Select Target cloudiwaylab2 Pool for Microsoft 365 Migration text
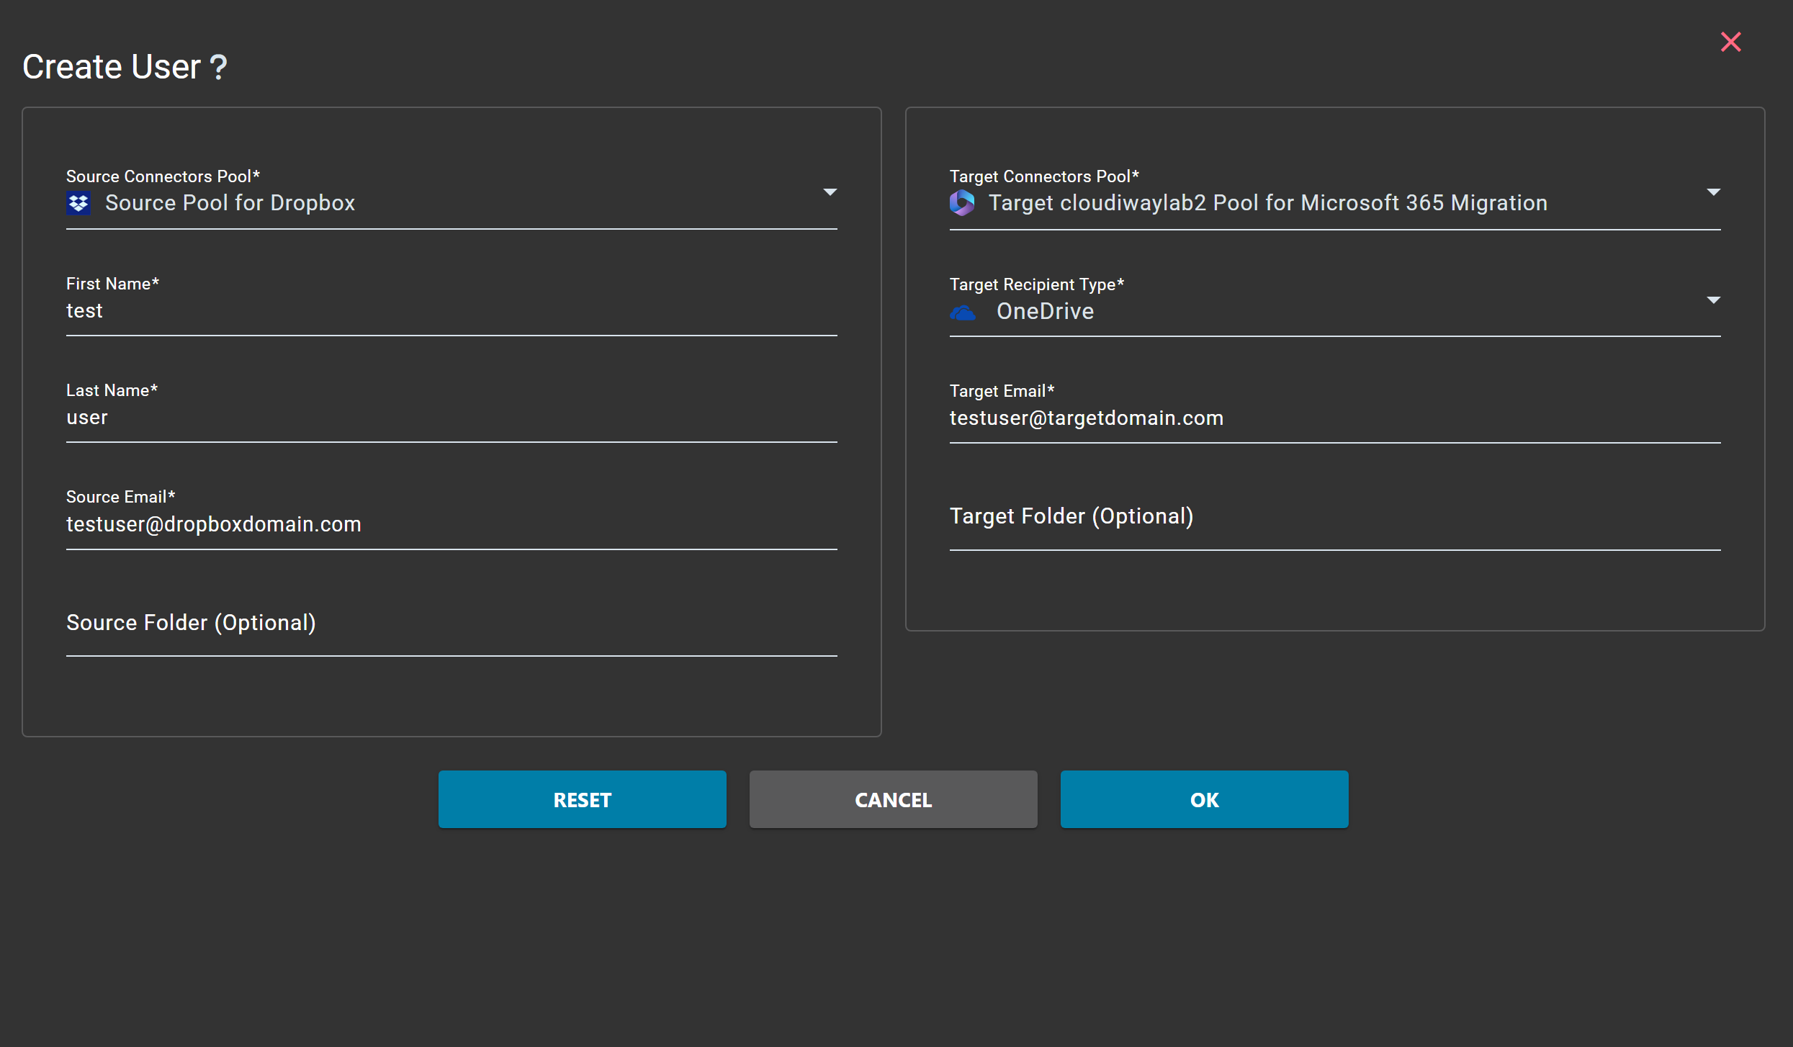This screenshot has width=1793, height=1047. (x=1267, y=203)
